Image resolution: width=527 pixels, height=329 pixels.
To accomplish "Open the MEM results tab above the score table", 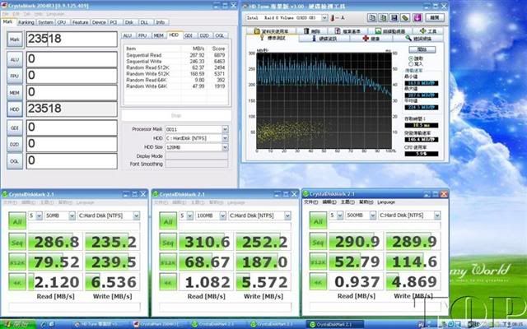I will 158,35.
